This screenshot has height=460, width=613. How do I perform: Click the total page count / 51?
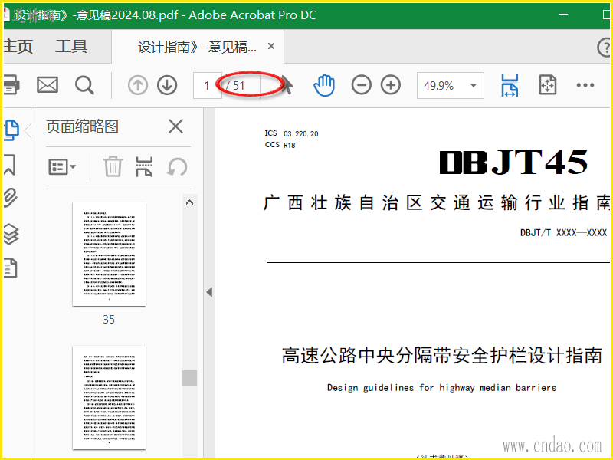235,85
